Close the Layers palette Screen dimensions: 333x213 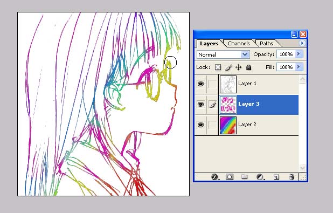point(303,34)
